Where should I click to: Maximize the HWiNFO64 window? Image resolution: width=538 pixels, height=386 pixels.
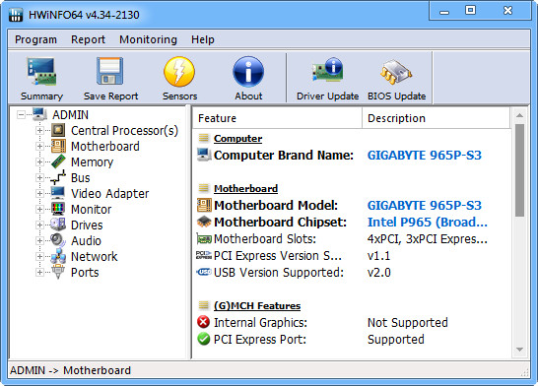[470, 10]
